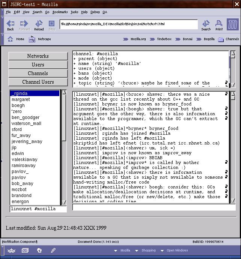Select the highlighted _rginda user entry

35,93
